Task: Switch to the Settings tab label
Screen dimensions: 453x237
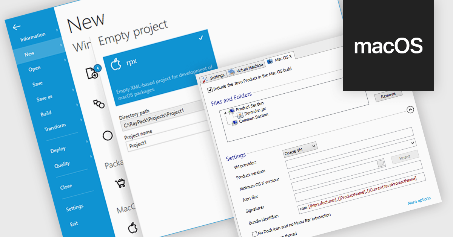Action: point(217,76)
